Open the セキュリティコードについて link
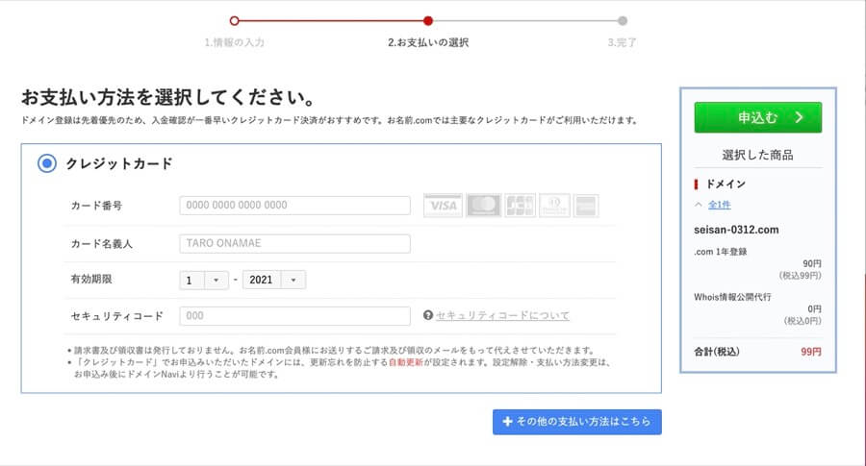The width and height of the screenshot is (866, 466). coord(502,315)
